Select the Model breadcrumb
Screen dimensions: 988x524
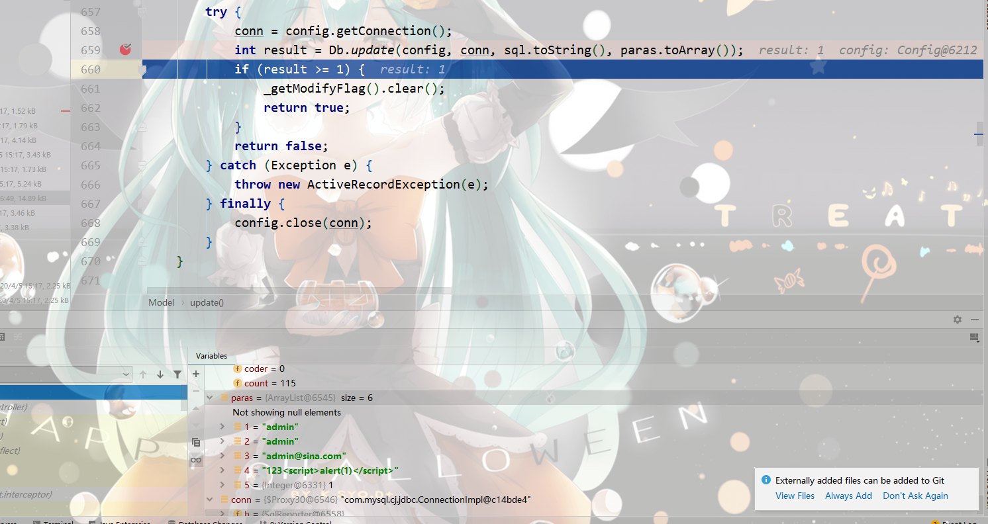[x=161, y=302]
